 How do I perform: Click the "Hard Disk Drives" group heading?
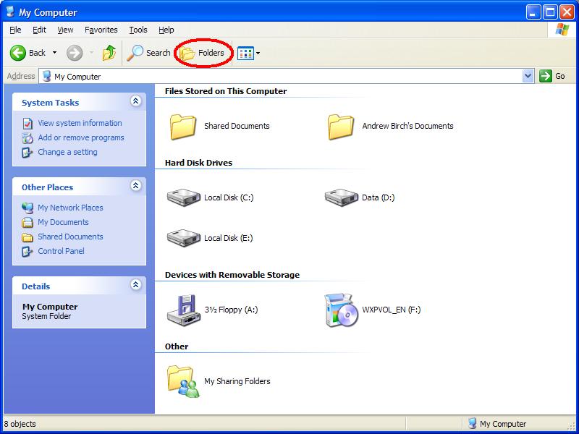[198, 163]
